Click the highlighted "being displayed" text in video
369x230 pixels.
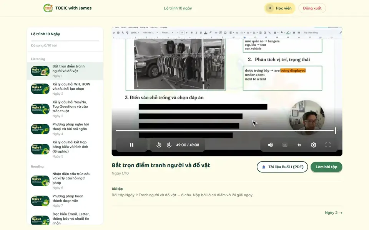[293, 71]
